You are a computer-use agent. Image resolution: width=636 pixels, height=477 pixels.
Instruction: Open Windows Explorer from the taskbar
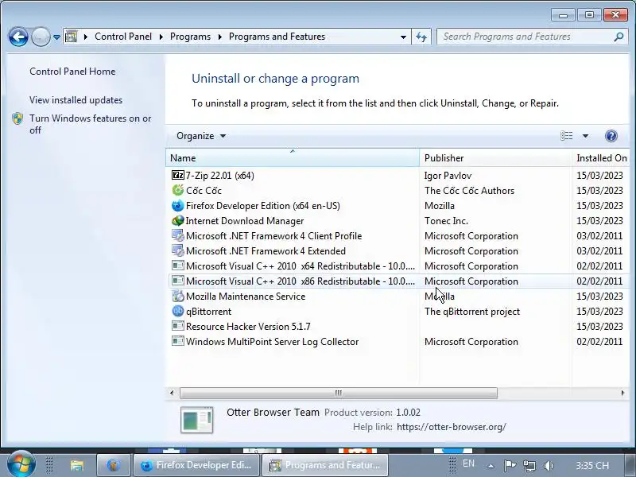[76, 465]
